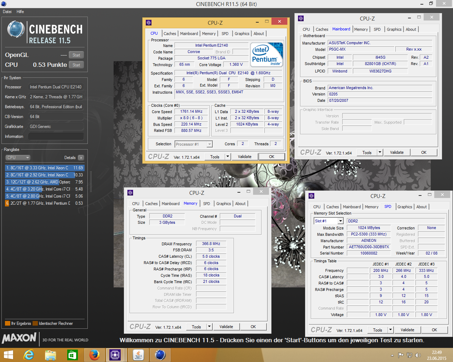Switch to Cinebench taskbar icon
Viewport: 453px width, 362px height.
coord(160,355)
